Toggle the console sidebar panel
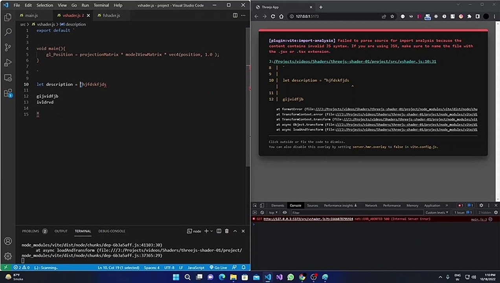500x283 pixels. pos(255,213)
